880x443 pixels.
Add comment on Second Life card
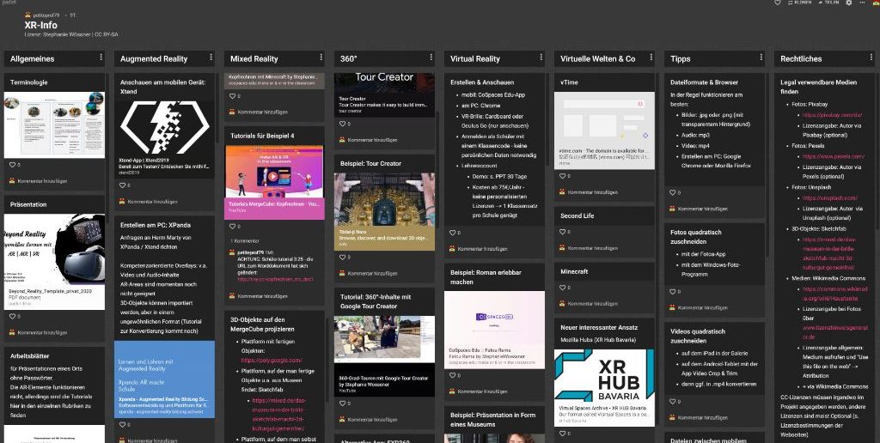(593, 248)
